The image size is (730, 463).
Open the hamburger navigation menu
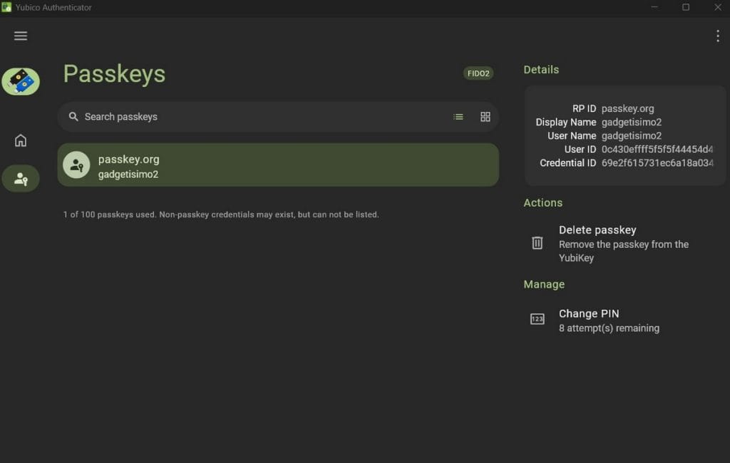tap(21, 36)
